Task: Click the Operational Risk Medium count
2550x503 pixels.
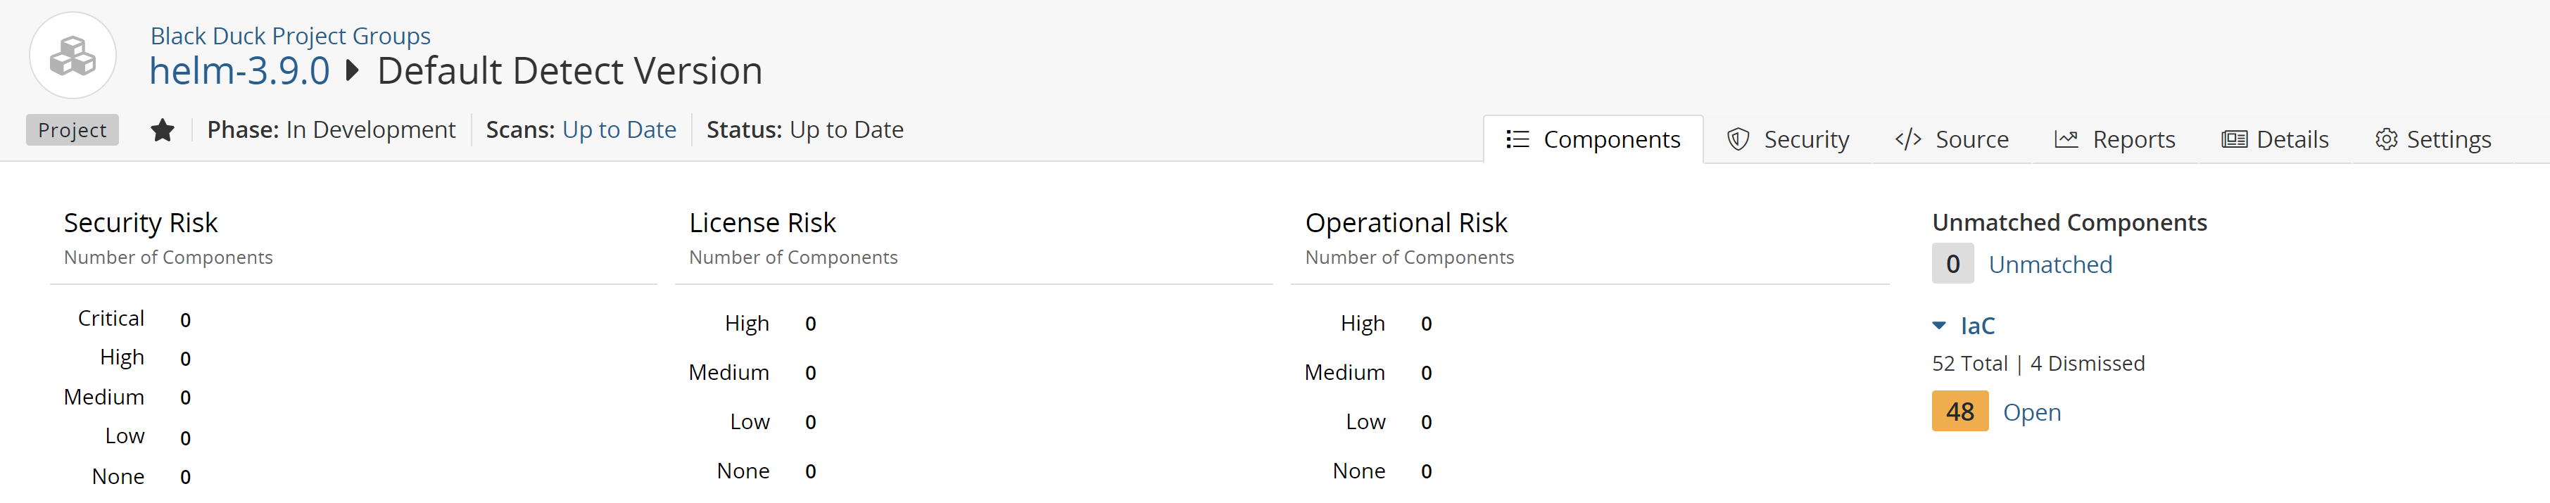Action: pyautogui.click(x=1427, y=374)
